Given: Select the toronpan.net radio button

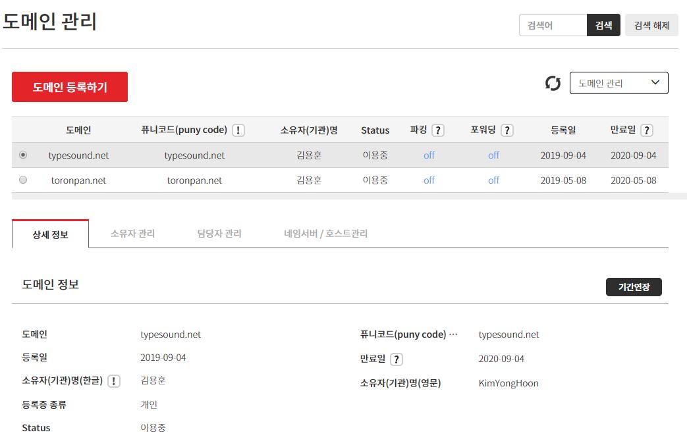Looking at the screenshot, I should click(x=24, y=180).
